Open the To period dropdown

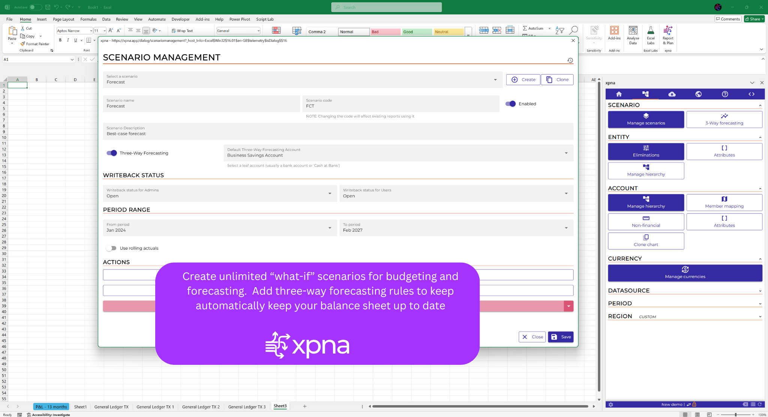[x=456, y=228]
